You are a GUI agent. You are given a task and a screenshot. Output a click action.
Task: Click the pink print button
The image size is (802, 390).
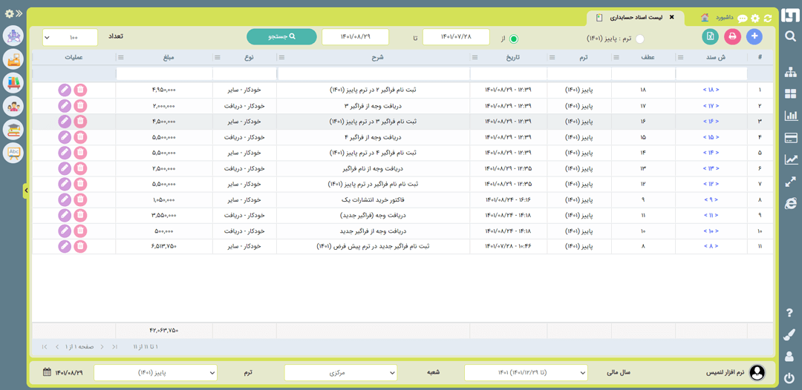(x=732, y=36)
